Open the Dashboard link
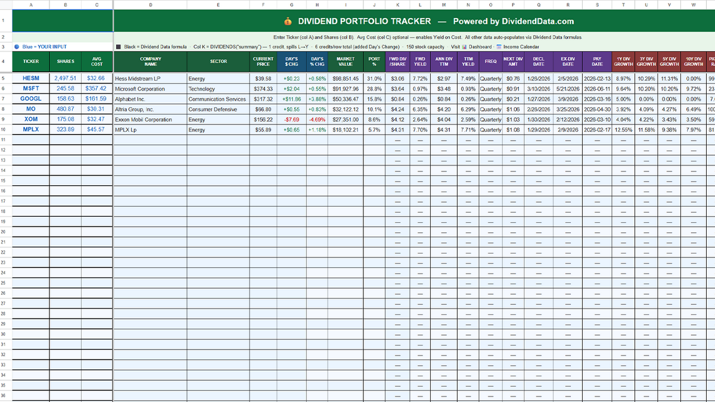 [x=480, y=47]
